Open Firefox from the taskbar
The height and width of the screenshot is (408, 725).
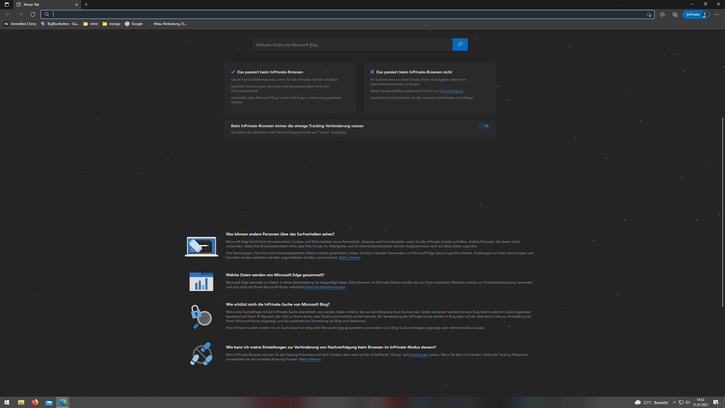click(35, 402)
